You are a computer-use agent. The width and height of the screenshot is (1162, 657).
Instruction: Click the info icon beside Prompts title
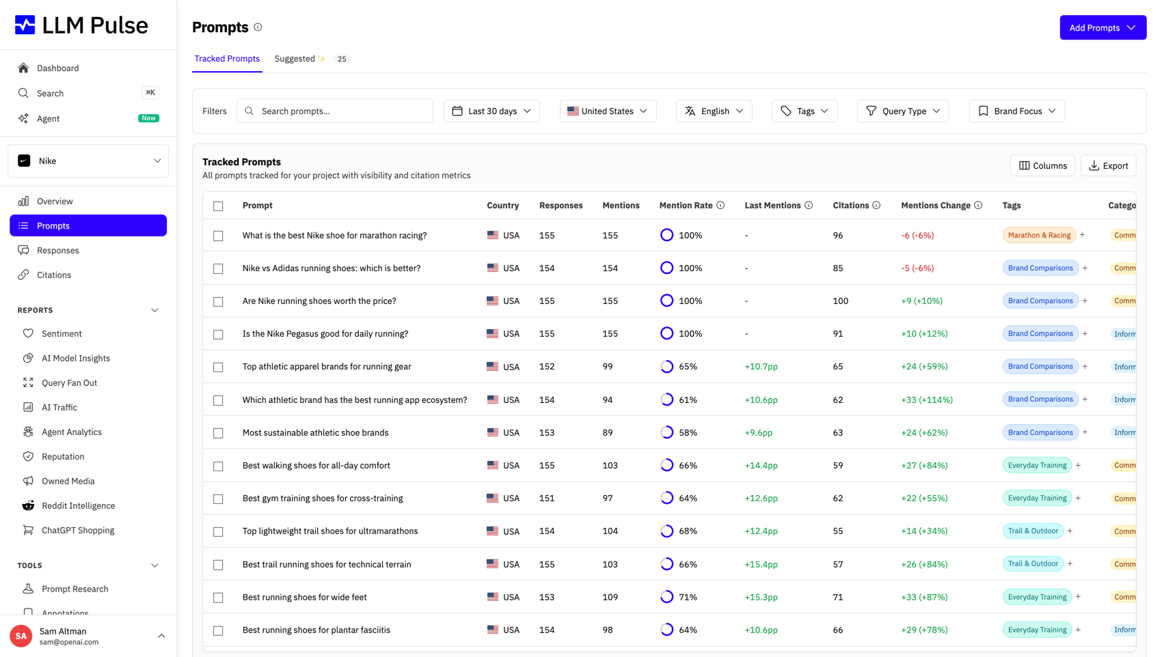258,27
